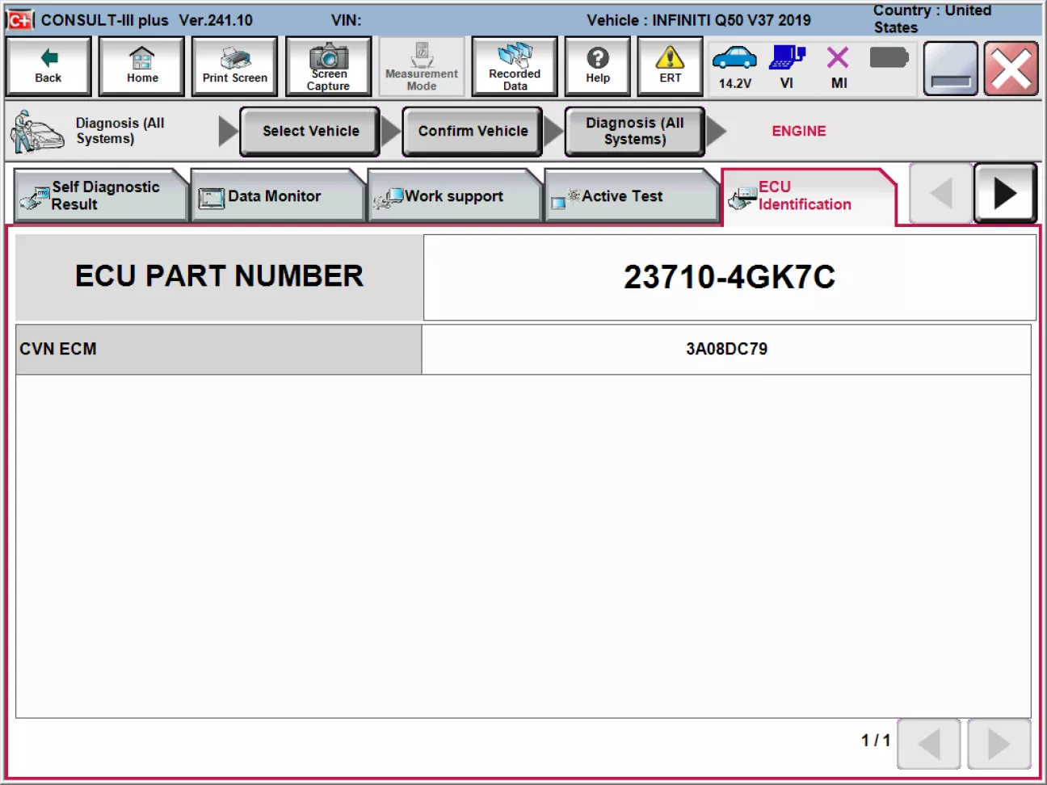Click the 14.2V battery voltage car icon
This screenshot has width=1047, height=785.
coord(734,66)
